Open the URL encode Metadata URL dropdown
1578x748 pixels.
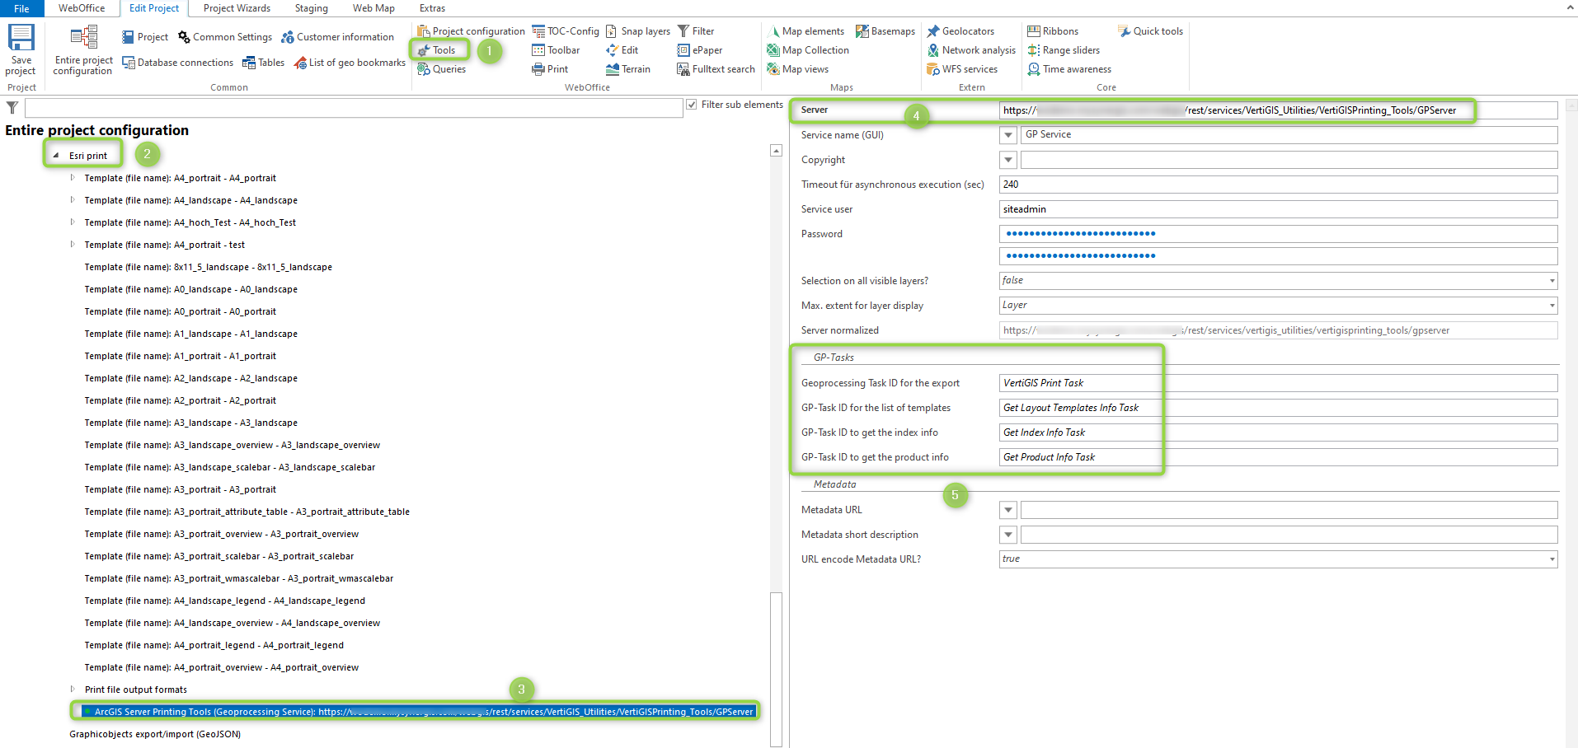point(1552,559)
